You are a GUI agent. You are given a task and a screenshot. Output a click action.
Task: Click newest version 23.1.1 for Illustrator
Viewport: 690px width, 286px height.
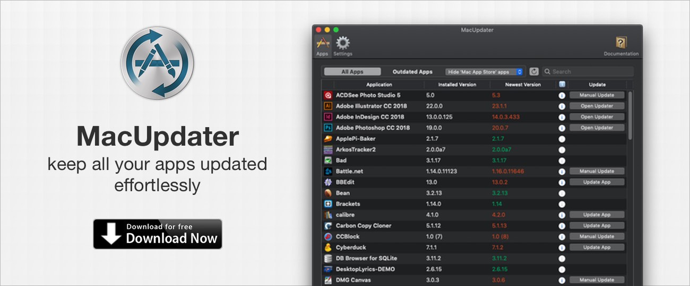[500, 106]
